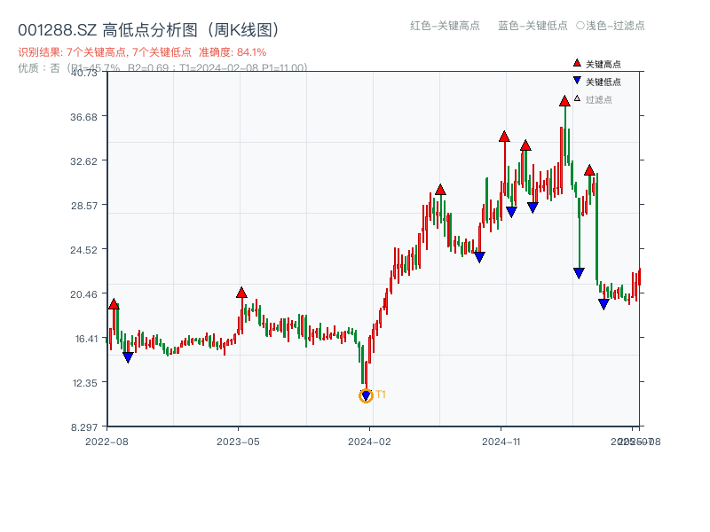This screenshot has height=532, width=710.
Task: Click x-axis label 2024-11
Action: [x=501, y=442]
